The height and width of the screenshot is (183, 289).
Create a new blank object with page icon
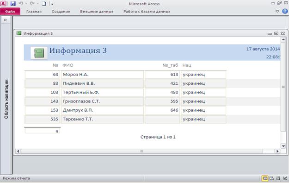click(x=43, y=4)
